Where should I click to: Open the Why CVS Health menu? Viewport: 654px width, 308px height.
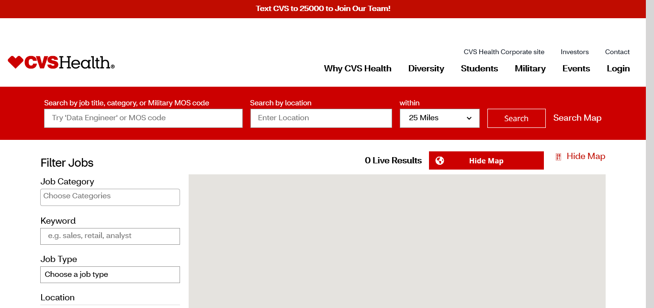click(x=357, y=68)
